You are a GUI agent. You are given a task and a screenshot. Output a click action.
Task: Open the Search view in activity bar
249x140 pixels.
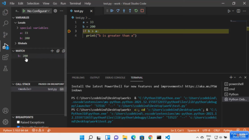(x=6, y=24)
